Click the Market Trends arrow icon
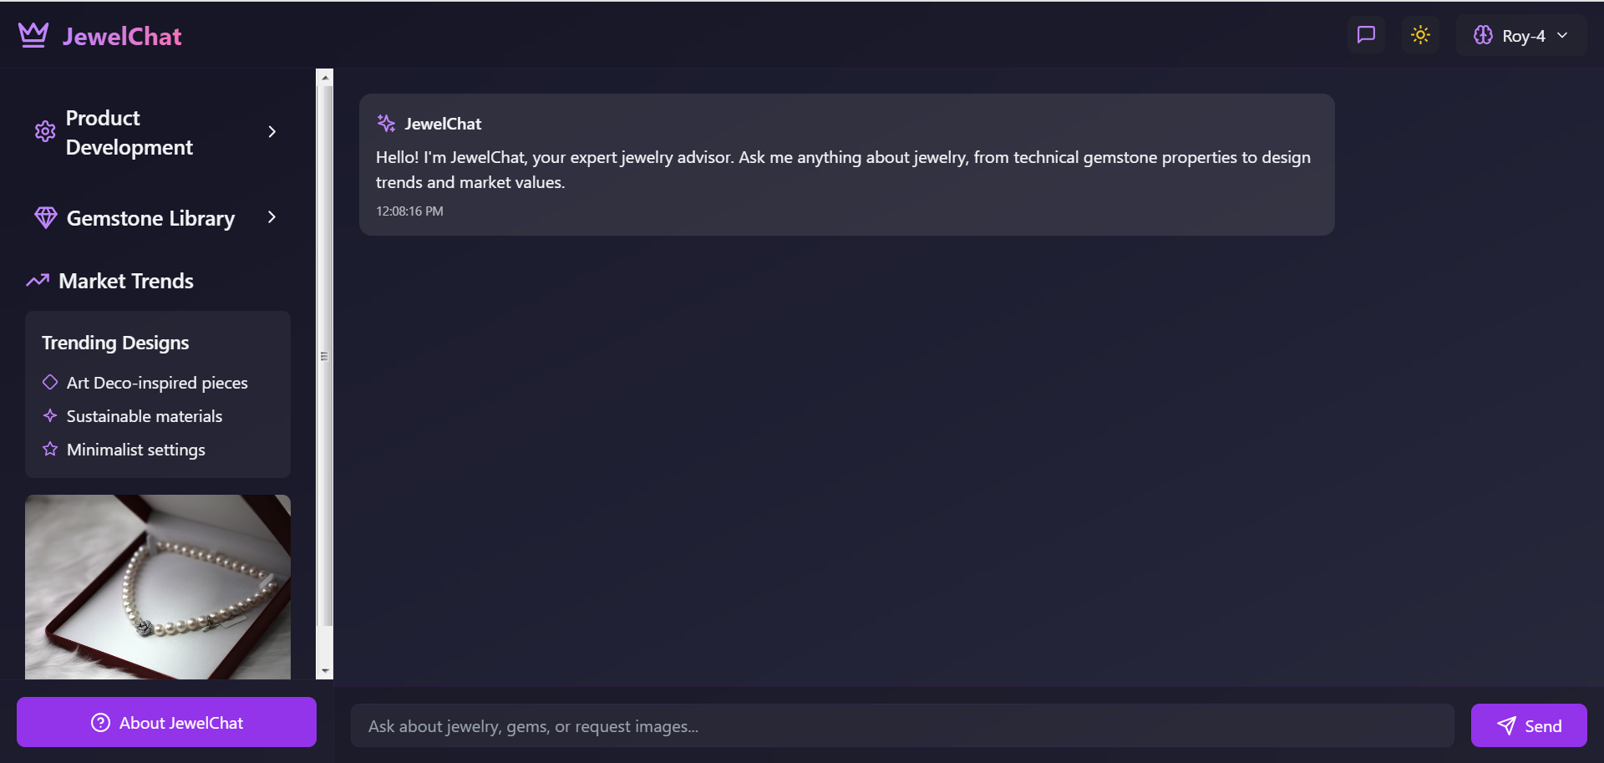 [x=38, y=281]
